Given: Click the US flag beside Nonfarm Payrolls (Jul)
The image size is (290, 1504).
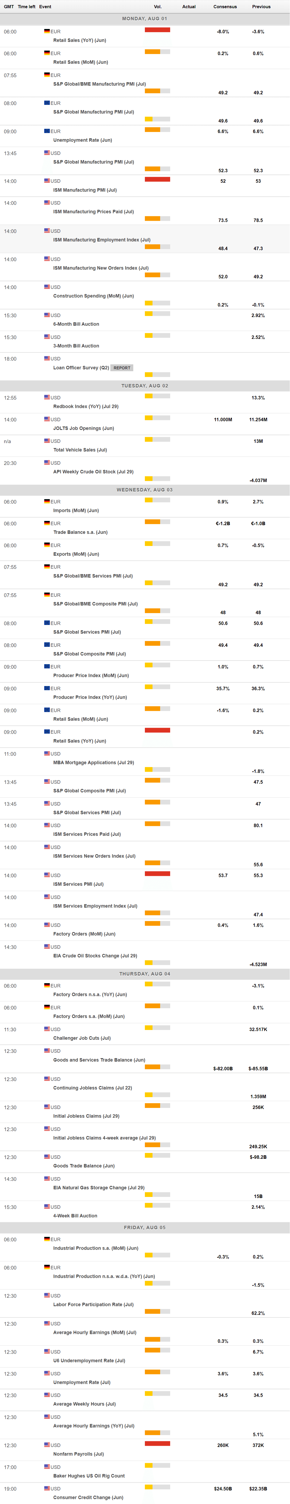Looking at the screenshot, I should [47, 1444].
